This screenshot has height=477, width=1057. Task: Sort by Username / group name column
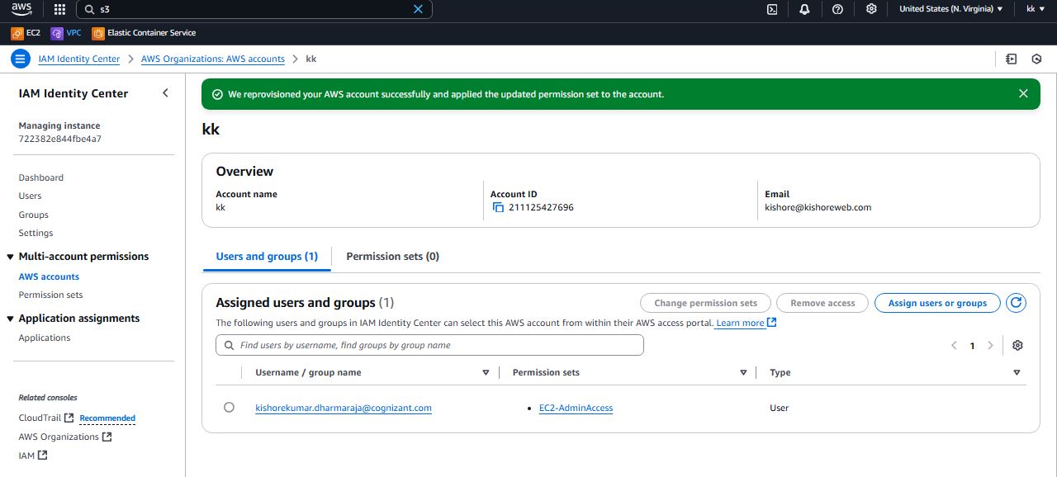(x=486, y=373)
